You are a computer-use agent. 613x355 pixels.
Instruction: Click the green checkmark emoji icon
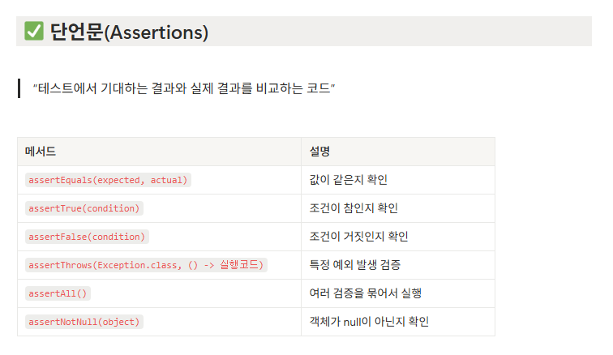(34, 32)
